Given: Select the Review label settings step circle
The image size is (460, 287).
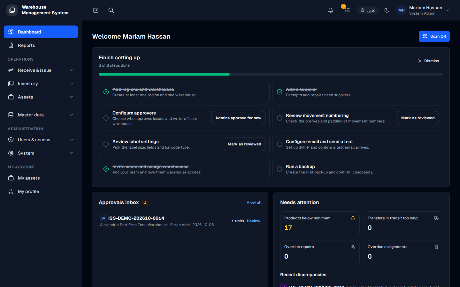Looking at the screenshot, I should coord(106,144).
